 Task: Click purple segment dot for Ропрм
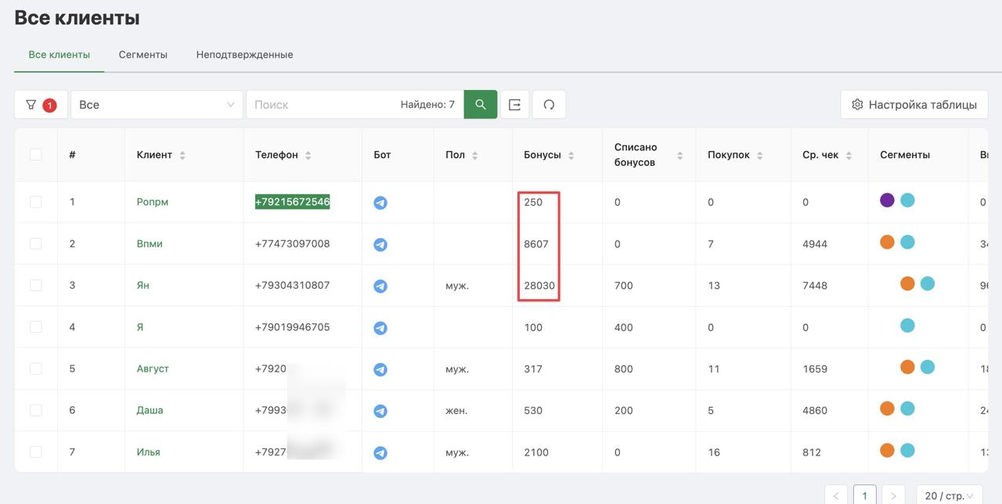tap(887, 200)
